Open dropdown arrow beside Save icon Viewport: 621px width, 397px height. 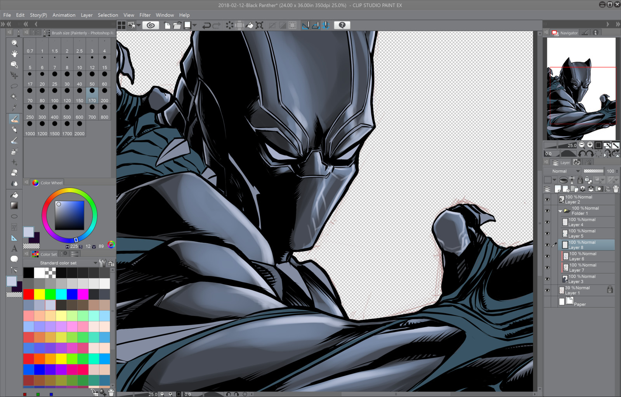coord(194,25)
